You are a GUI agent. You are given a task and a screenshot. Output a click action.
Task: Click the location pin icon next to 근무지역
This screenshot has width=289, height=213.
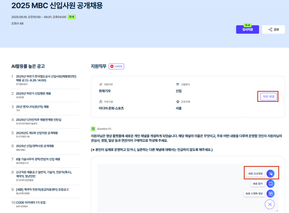(x=178, y=102)
